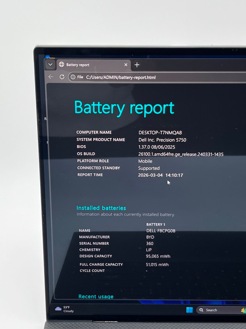Click the taskbar Search box
This screenshot has width=246, height=329.
click(x=221, y=310)
